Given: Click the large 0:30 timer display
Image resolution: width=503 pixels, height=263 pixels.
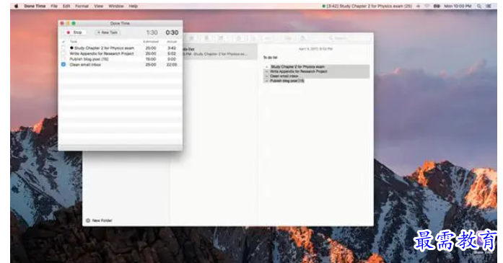Looking at the screenshot, I should 172,32.
